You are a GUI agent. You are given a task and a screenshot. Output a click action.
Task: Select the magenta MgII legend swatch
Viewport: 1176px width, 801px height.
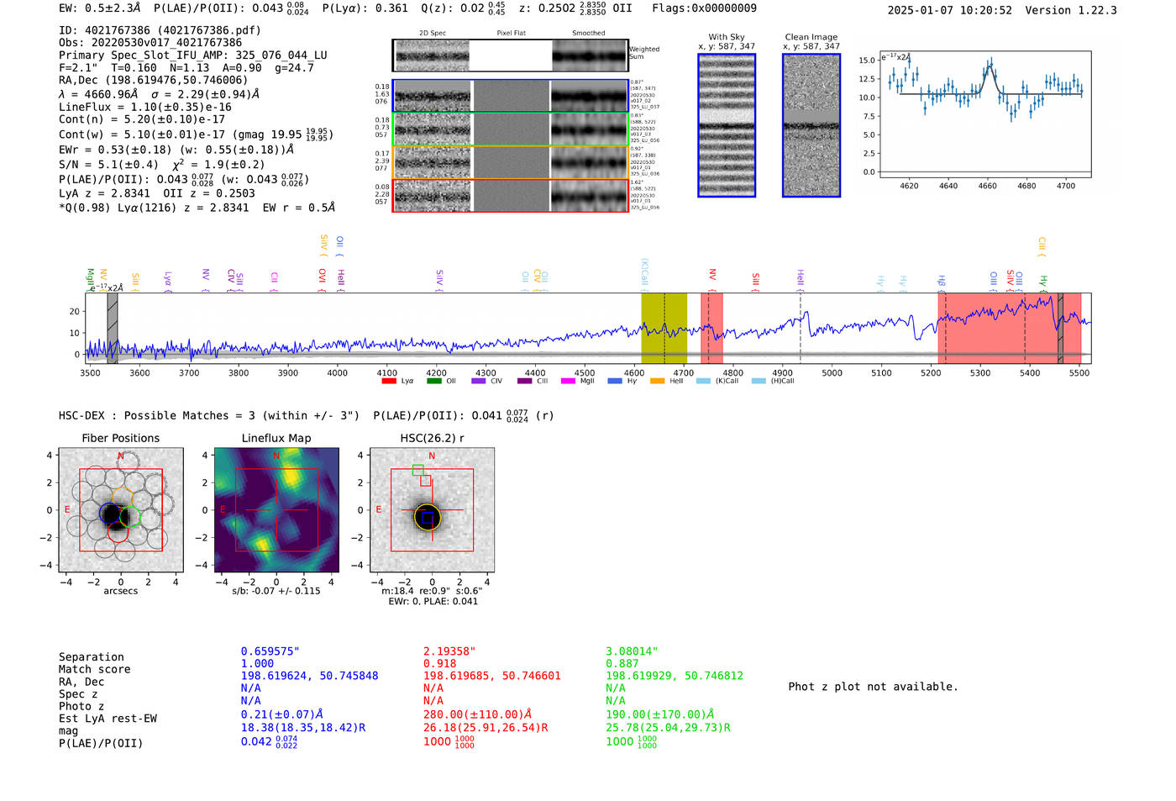(569, 381)
